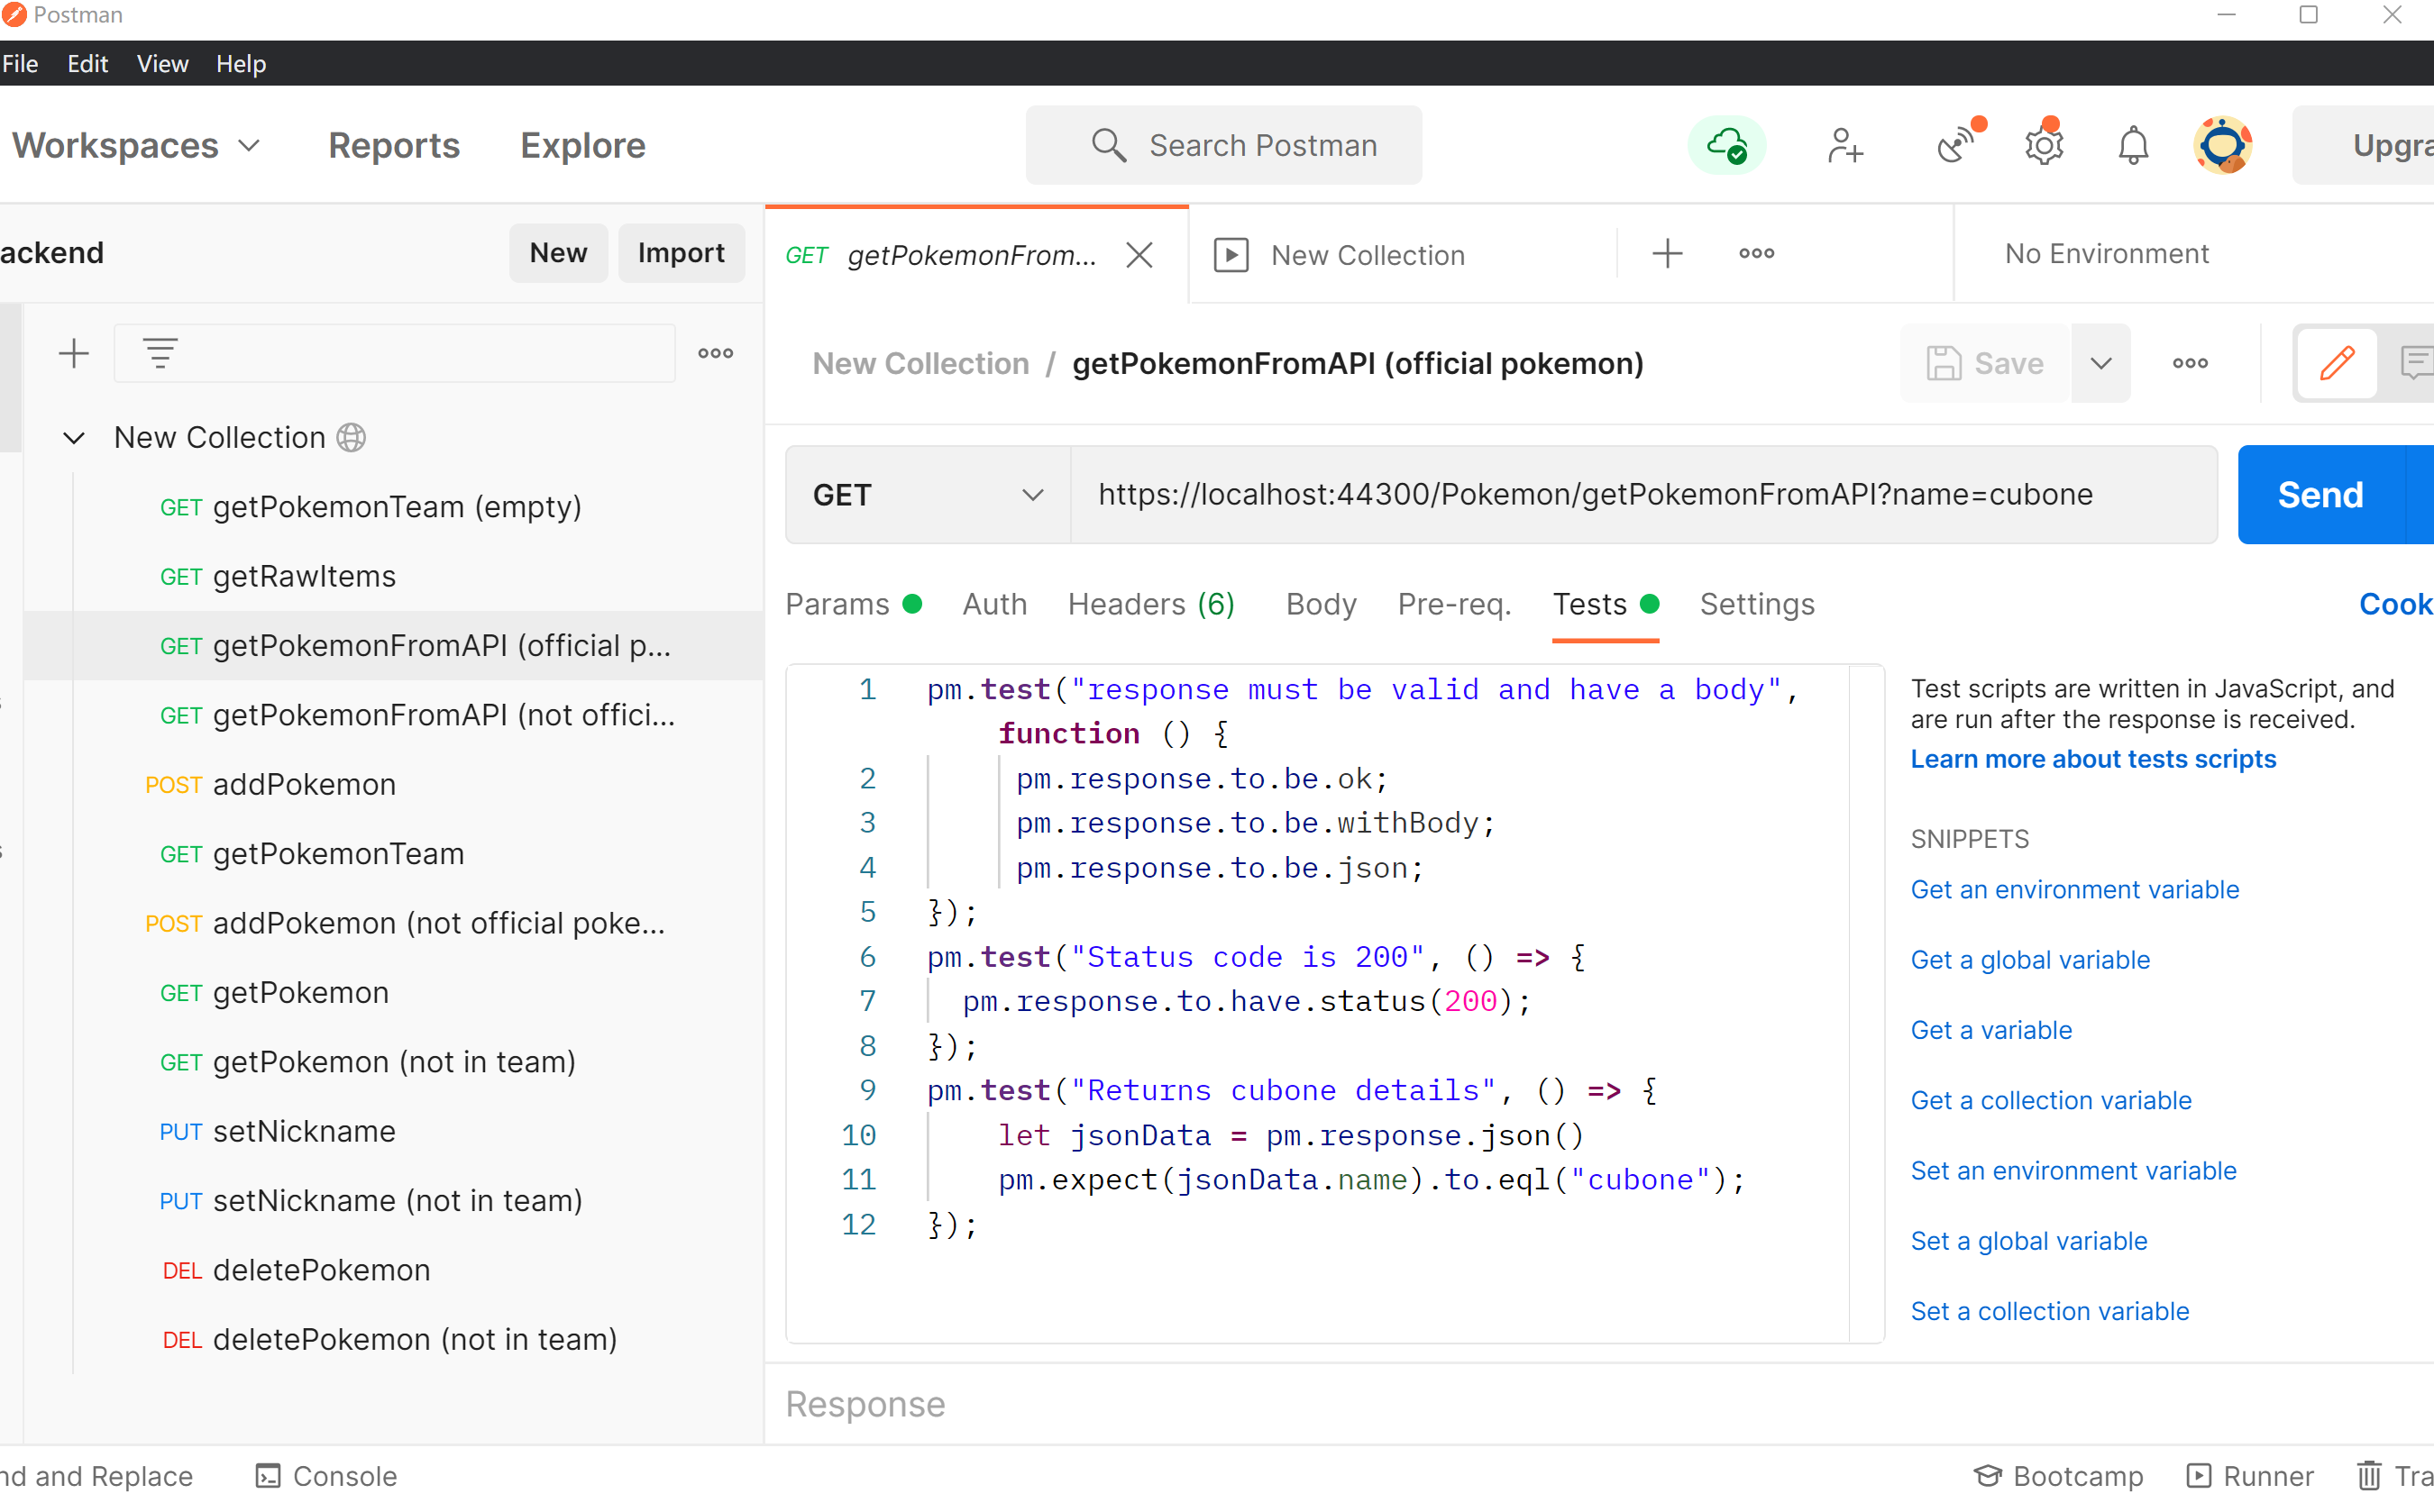Invite teammates with the add-user icon

1845,145
